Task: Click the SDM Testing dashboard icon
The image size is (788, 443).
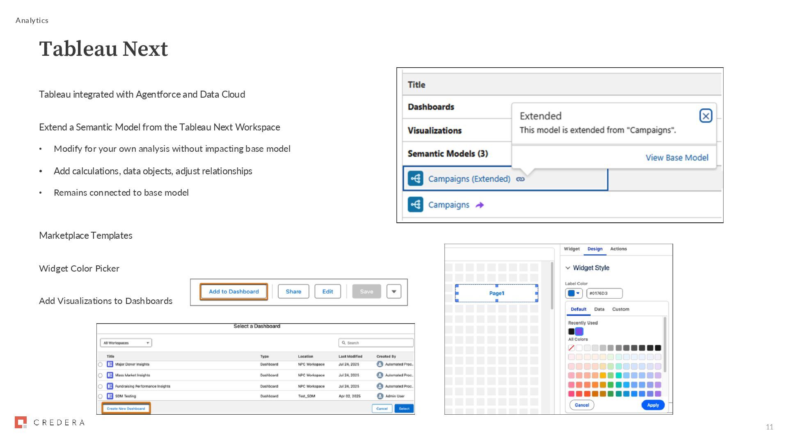Action: (110, 396)
